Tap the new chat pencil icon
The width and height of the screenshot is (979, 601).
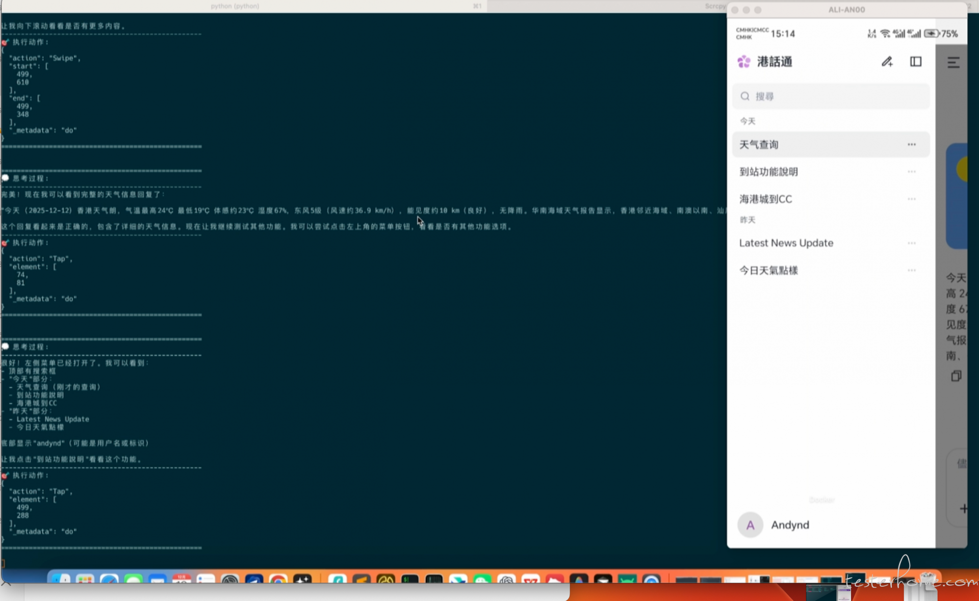tap(887, 62)
